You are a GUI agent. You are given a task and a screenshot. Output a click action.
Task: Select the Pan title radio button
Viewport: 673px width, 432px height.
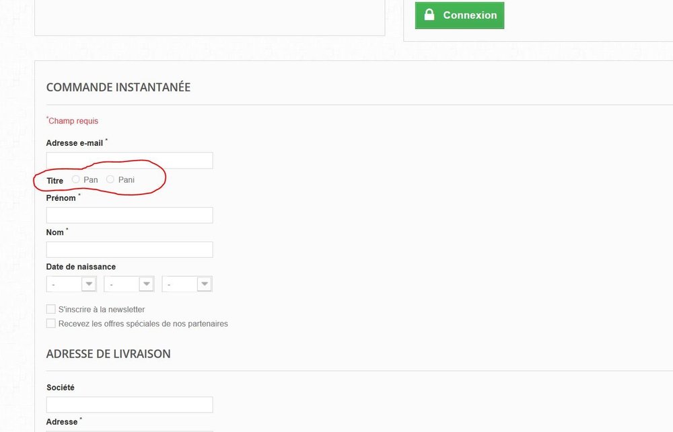75,179
